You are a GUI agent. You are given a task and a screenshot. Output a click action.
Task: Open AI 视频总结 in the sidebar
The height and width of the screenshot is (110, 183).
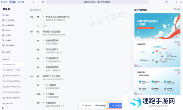pyautogui.click(x=8, y=25)
